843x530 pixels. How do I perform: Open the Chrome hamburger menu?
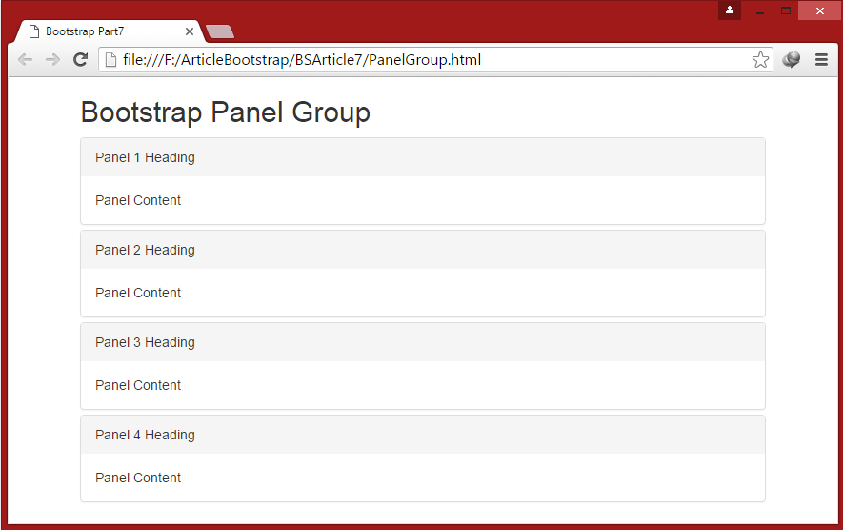[821, 60]
